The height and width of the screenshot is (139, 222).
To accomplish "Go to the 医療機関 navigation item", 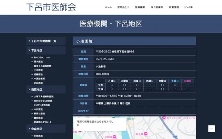I will tap(140, 7).
